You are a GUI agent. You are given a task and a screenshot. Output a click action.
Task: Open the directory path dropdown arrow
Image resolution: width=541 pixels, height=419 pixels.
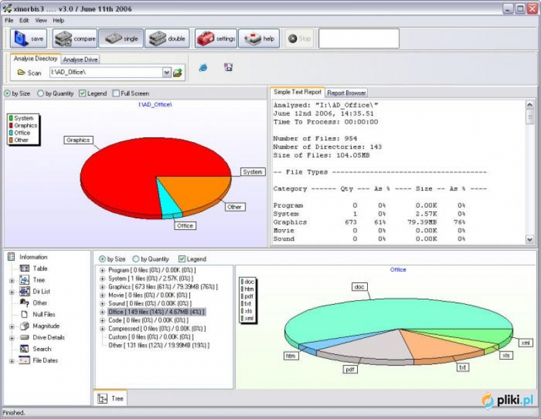[x=166, y=72]
